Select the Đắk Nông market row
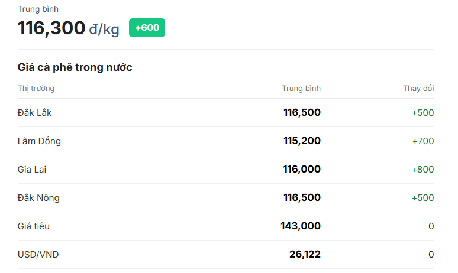The width and height of the screenshot is (458, 273). pyautogui.click(x=38, y=198)
